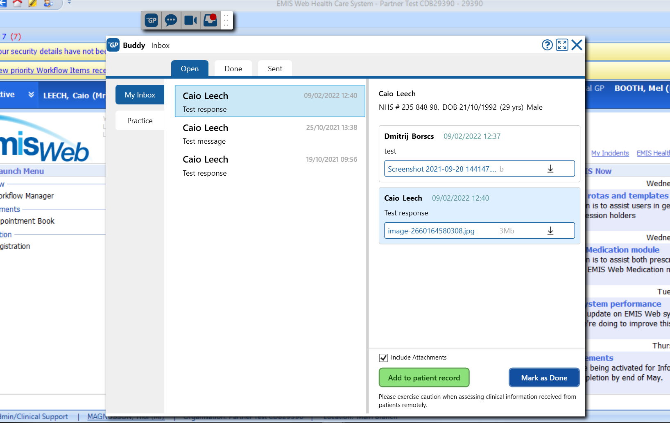Screen dimensions: 670x423
Task: Click the users icon in title bar
Action: pos(48,3)
